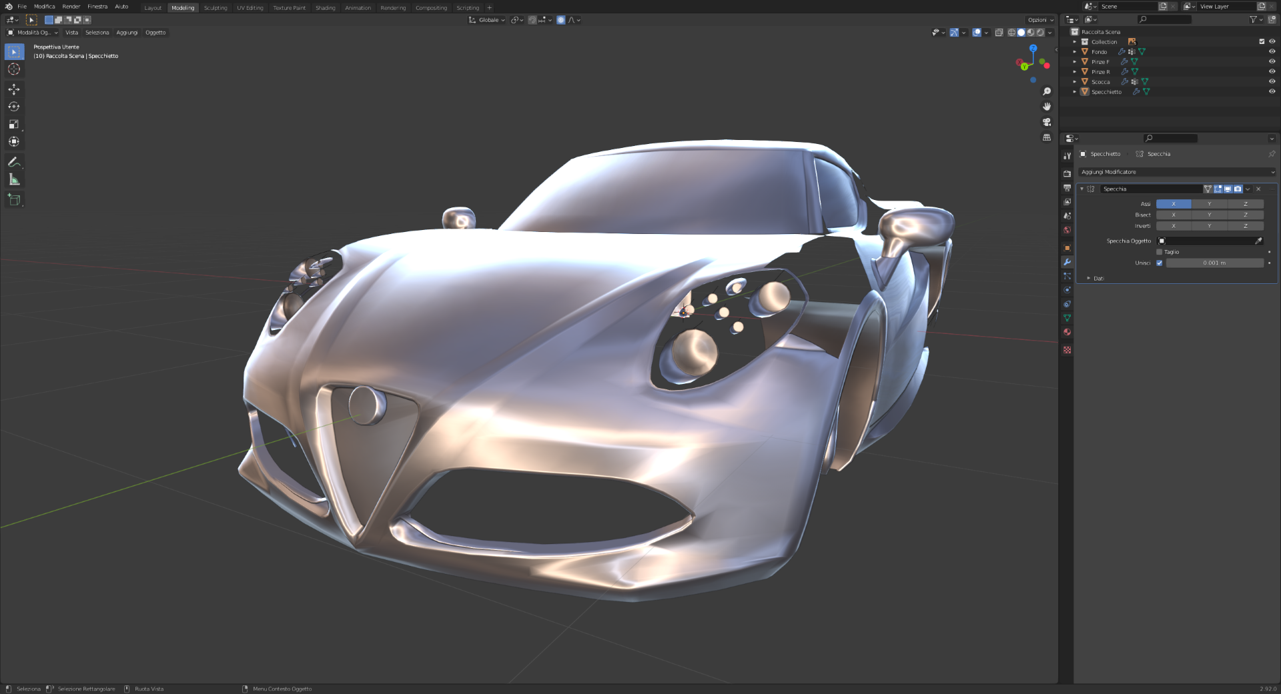Image resolution: width=1281 pixels, height=694 pixels.
Task: Toggle the camera view icon
Action: [x=1047, y=122]
